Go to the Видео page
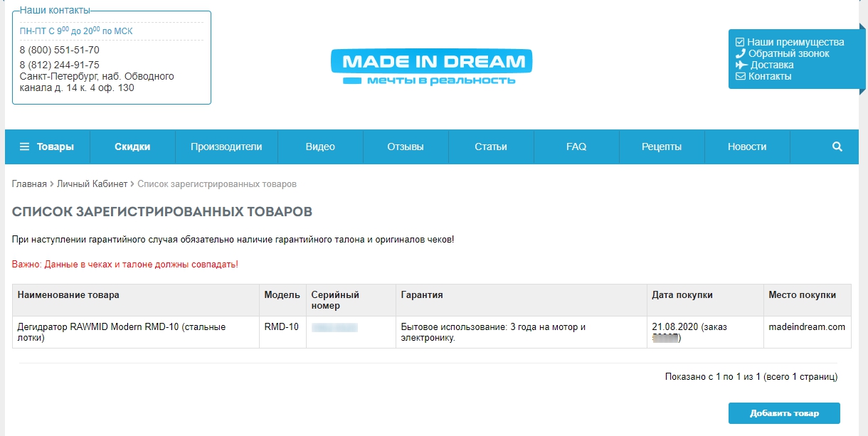 (x=320, y=147)
